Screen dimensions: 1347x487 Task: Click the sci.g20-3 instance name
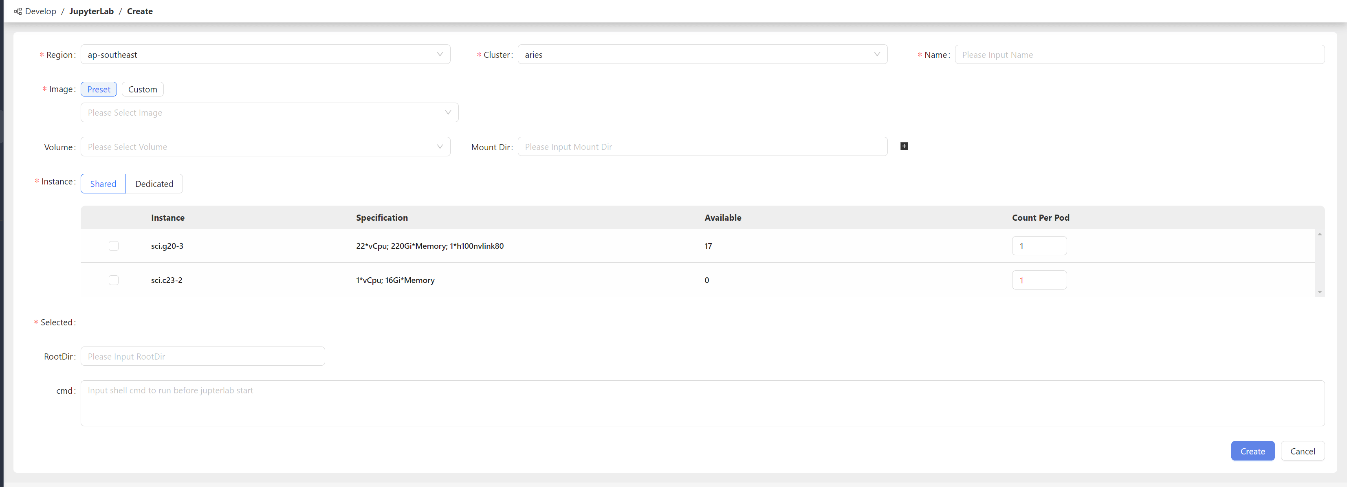point(167,246)
